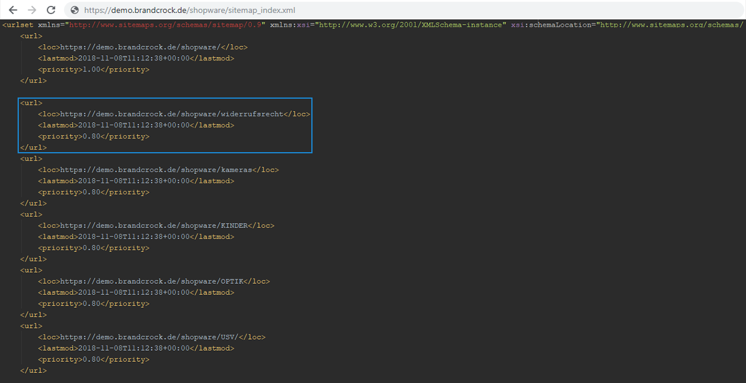The width and height of the screenshot is (746, 383).
Task: Click the xsi:schemaLocation attribute value
Action: coord(671,25)
